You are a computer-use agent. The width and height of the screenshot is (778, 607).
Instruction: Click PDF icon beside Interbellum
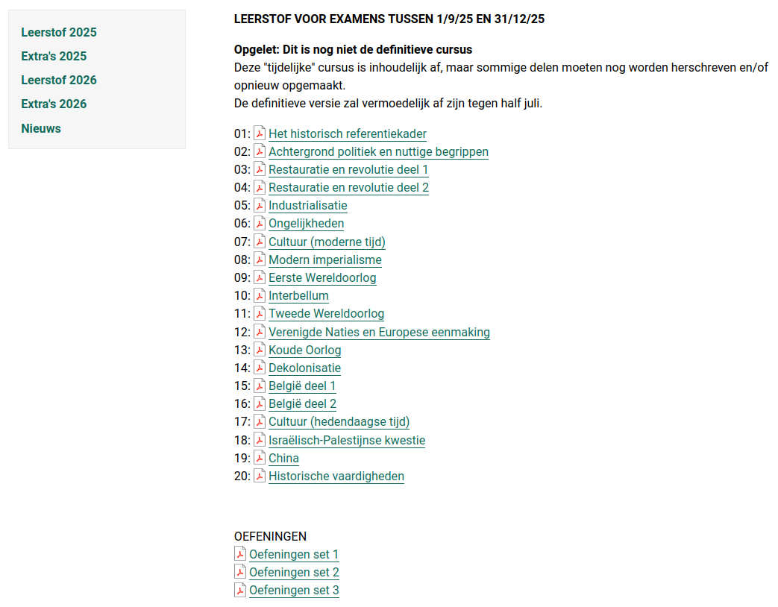260,295
